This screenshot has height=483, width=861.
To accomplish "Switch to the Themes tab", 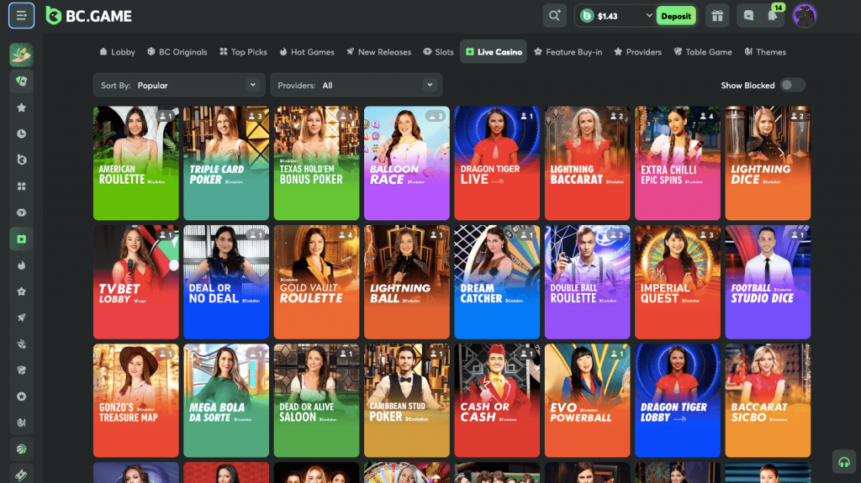I will (765, 51).
